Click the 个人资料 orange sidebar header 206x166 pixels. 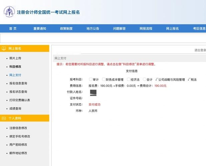(25, 118)
